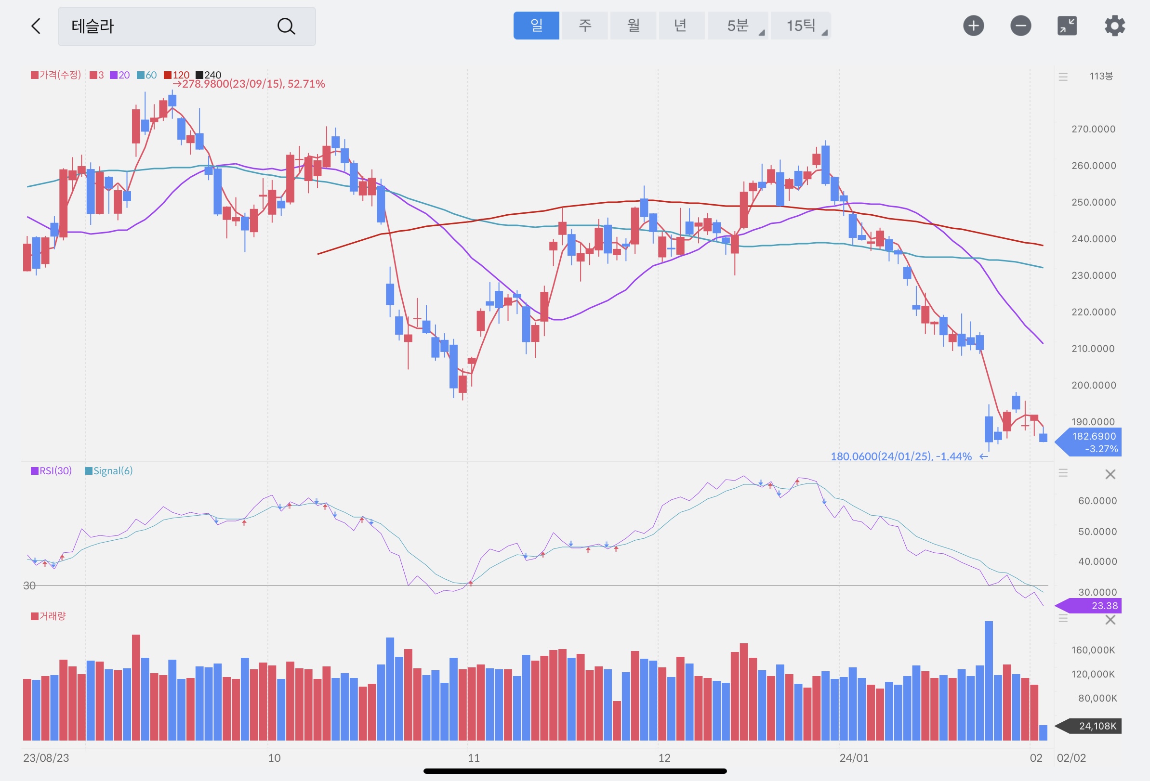Screen dimensions: 1150x781
Task: Click the 240.0000 price axis label
Action: (1094, 239)
